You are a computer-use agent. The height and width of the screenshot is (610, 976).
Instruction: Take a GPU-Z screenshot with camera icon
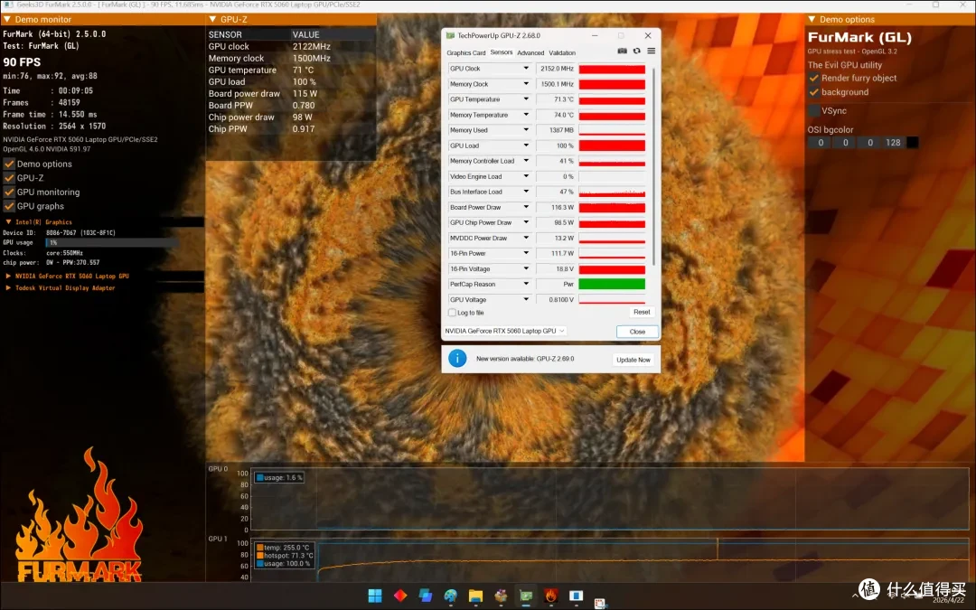click(x=622, y=51)
